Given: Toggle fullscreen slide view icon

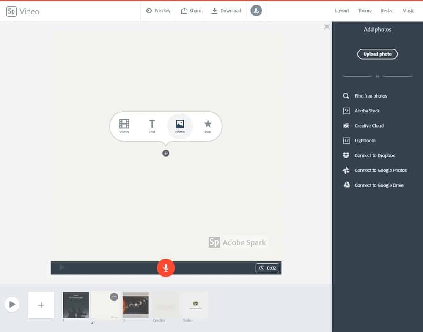Looking at the screenshot, I should pyautogui.click(x=327, y=27).
